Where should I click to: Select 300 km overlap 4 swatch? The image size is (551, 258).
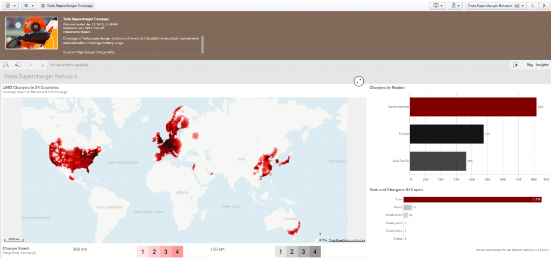click(x=177, y=252)
